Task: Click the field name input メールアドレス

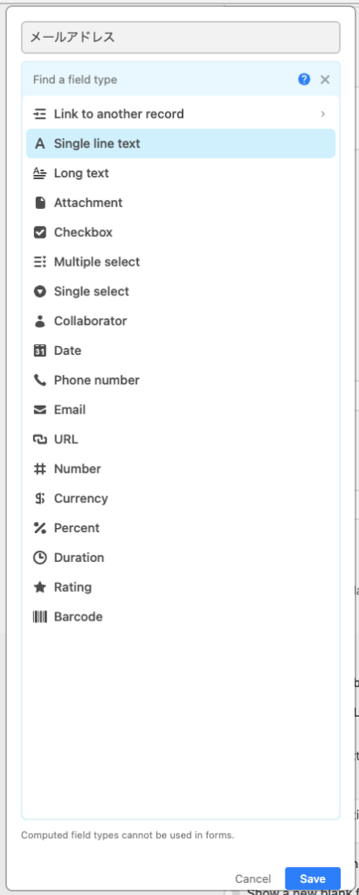Action: point(180,38)
